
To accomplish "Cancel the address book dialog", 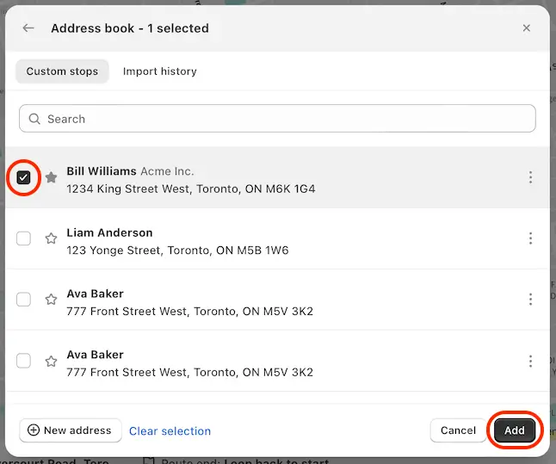I will pyautogui.click(x=458, y=430).
